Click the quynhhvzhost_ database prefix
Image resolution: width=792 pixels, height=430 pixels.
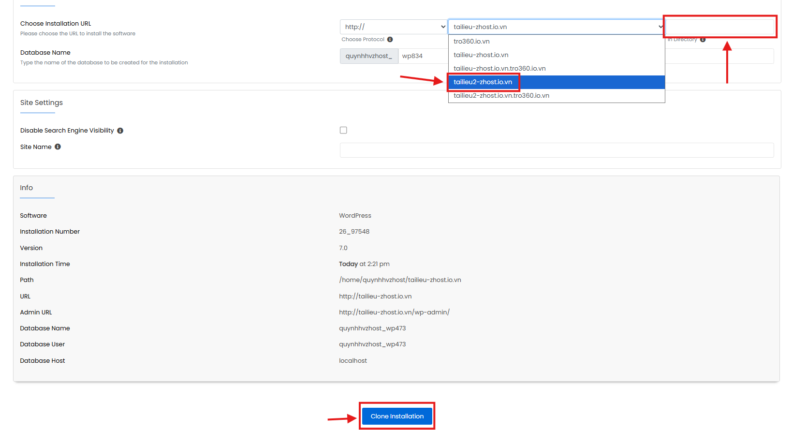pyautogui.click(x=369, y=56)
